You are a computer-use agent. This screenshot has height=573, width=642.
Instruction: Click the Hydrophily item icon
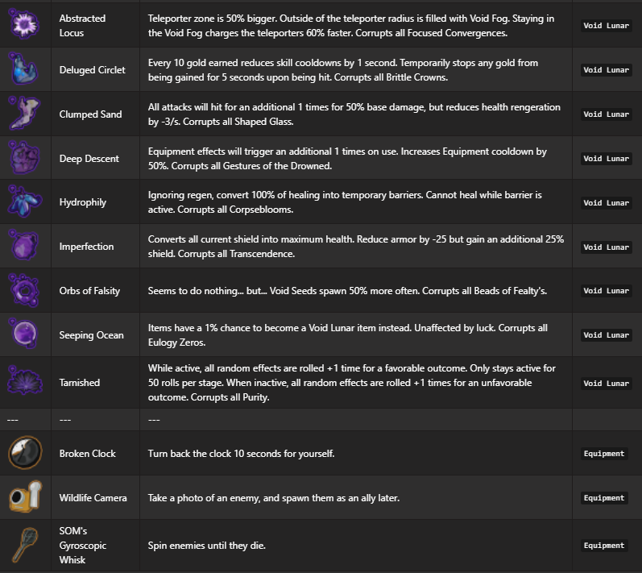point(23,202)
